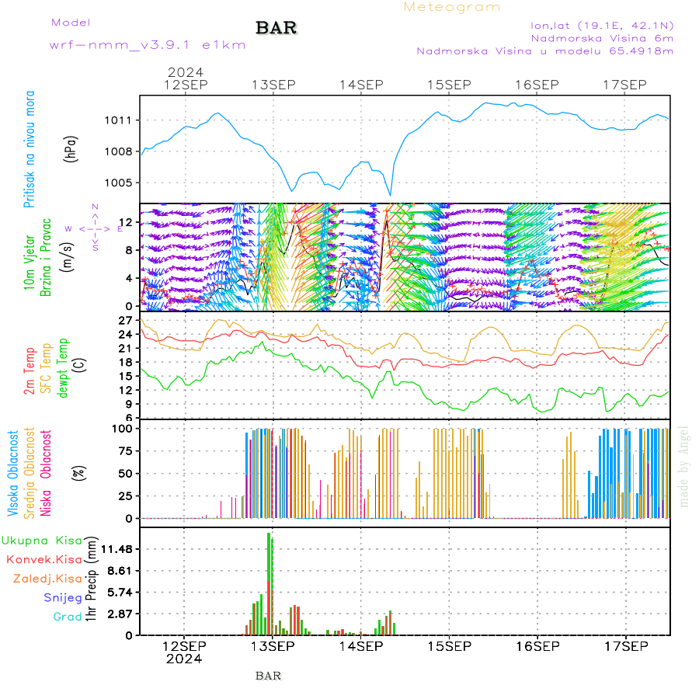This screenshot has height=699, width=699.
Task: Click the "1008" pressure axis value
Action: tap(118, 151)
